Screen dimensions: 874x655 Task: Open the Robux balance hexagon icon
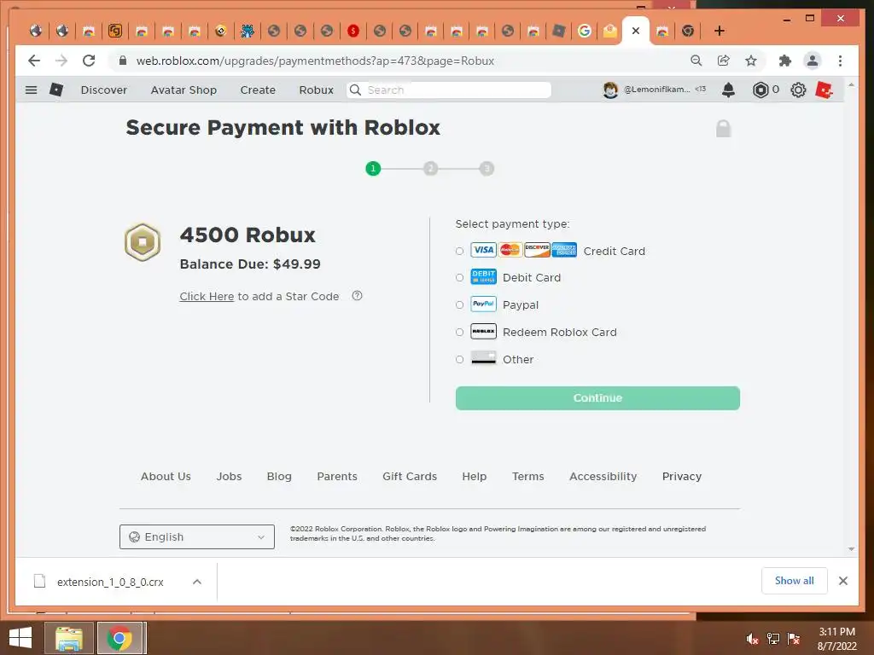click(760, 90)
